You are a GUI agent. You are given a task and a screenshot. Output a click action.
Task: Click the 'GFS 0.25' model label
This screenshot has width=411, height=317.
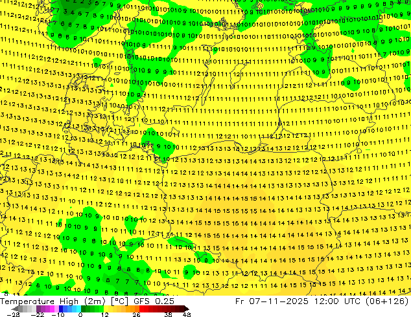[x=154, y=301]
